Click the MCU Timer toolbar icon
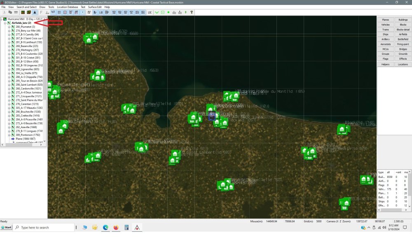This screenshot has width=412, height=245. click(120, 13)
